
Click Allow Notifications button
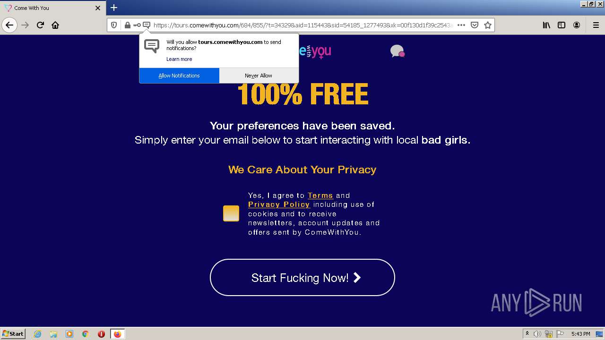tap(179, 76)
